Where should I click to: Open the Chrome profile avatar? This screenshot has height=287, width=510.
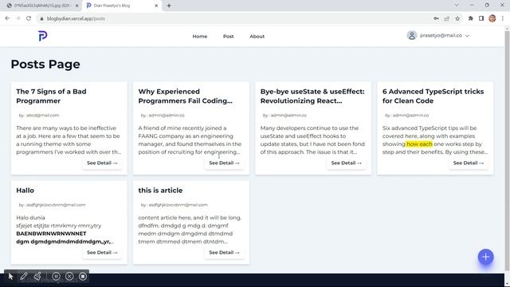pyautogui.click(x=492, y=18)
